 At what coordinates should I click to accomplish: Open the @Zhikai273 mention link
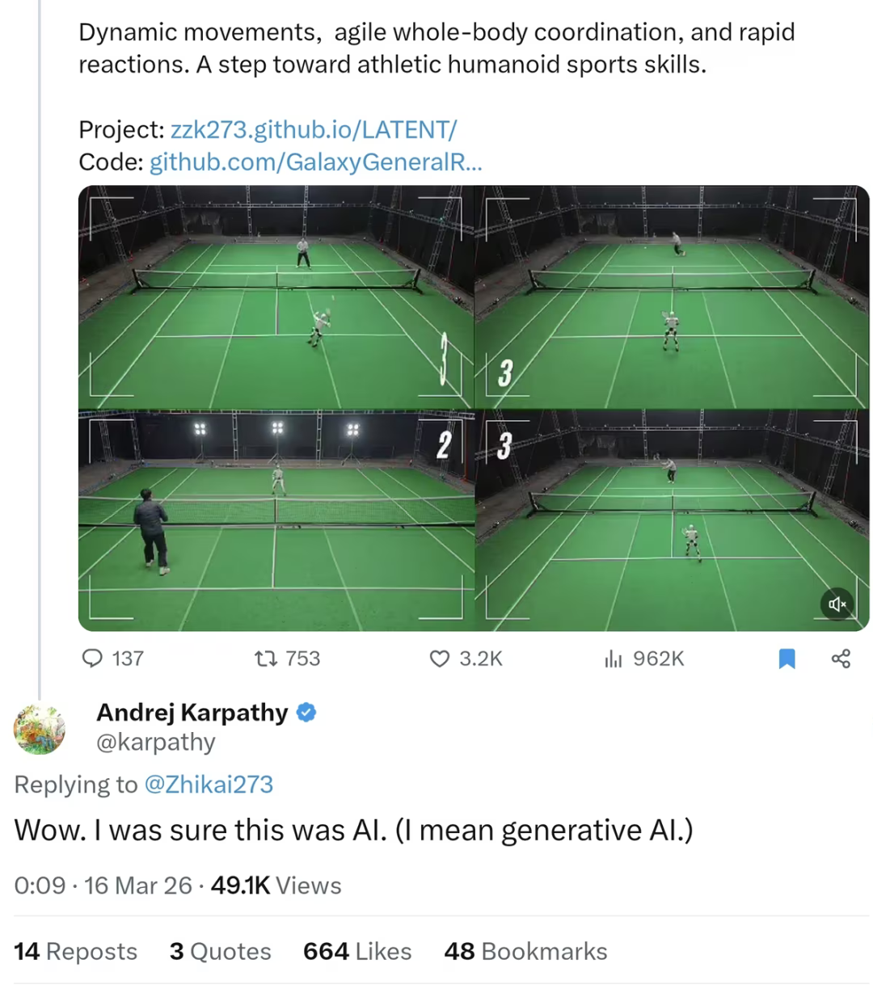209,785
